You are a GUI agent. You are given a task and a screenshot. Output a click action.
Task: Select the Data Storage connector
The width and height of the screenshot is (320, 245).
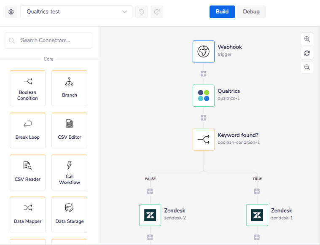[70, 214]
